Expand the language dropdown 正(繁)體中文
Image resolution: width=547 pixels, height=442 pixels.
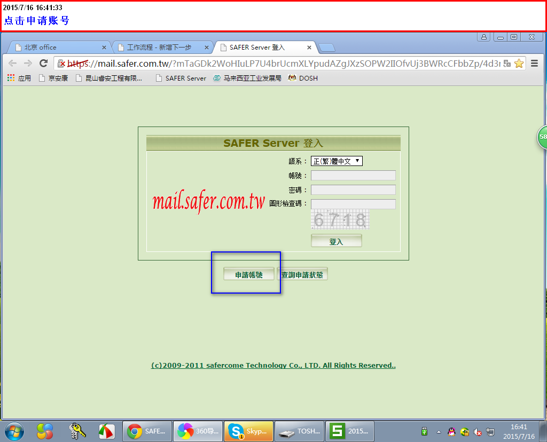(x=337, y=161)
